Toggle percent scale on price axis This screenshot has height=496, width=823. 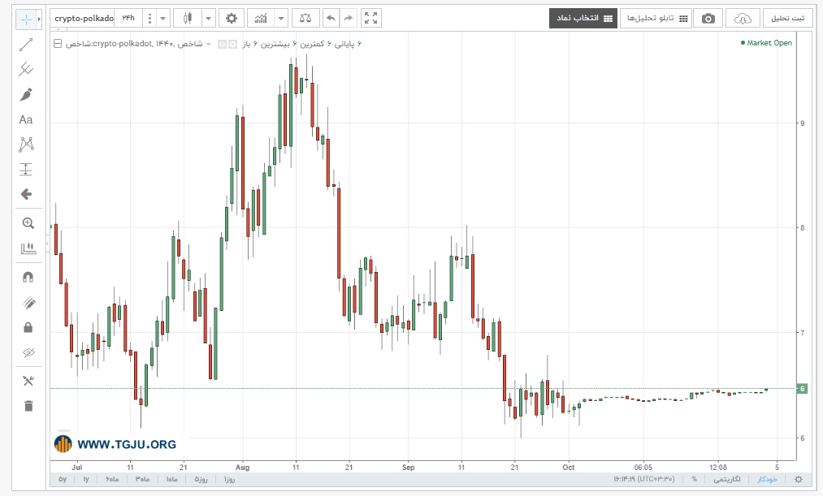click(695, 479)
